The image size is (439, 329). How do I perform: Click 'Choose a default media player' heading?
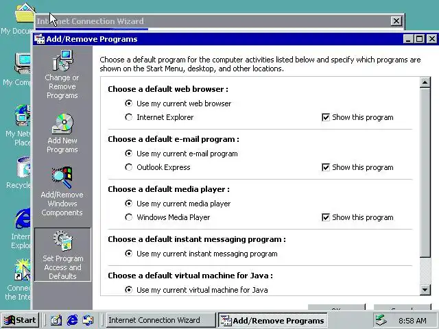point(169,189)
